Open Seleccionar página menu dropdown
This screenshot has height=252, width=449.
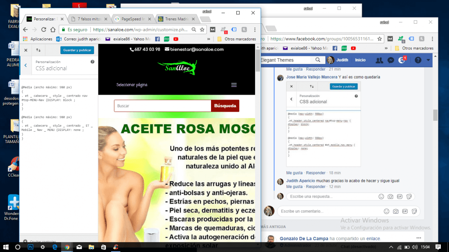tap(132, 85)
